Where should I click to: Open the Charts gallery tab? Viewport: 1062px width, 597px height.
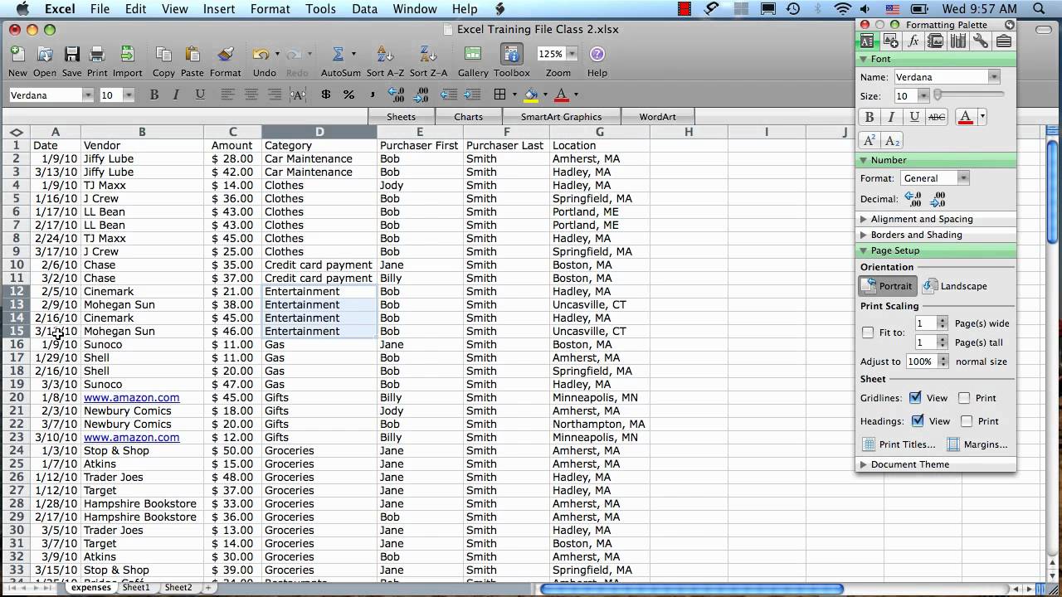(468, 117)
